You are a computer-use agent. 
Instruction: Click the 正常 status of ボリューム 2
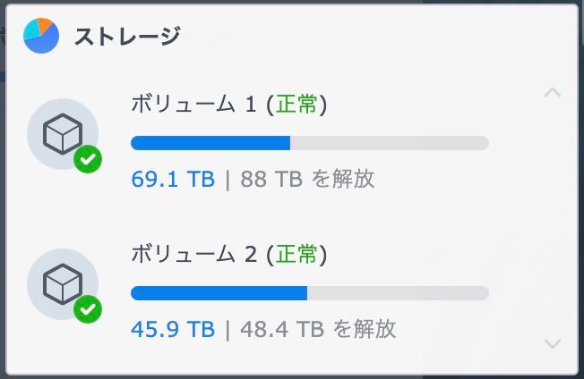296,256
